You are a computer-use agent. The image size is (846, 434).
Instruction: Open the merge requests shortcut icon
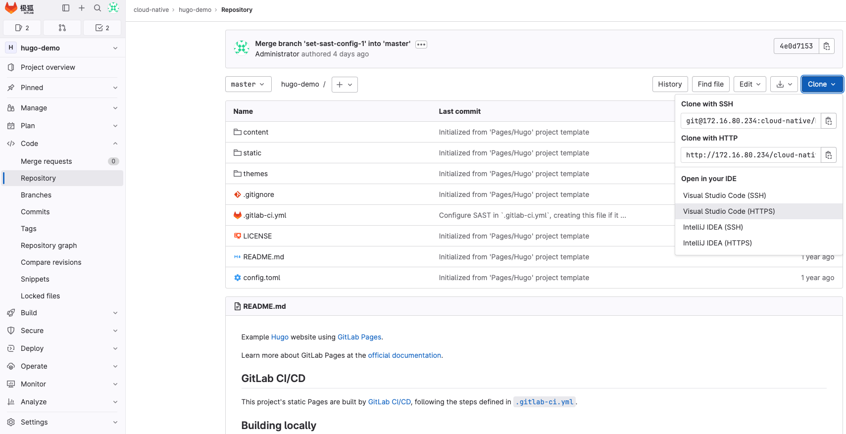62,28
